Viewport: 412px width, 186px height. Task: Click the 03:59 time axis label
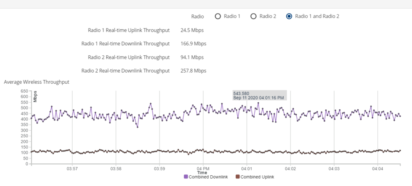coord(159,169)
